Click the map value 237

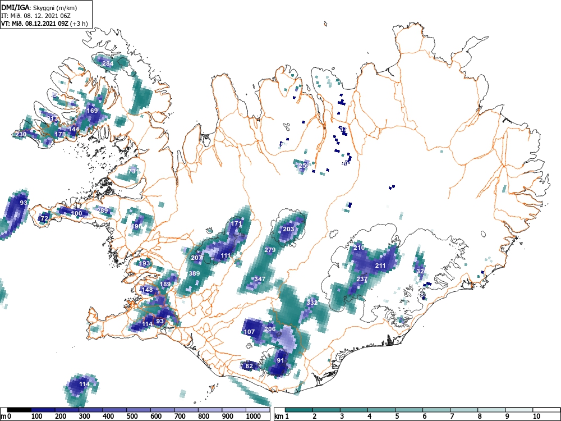pos(362,279)
